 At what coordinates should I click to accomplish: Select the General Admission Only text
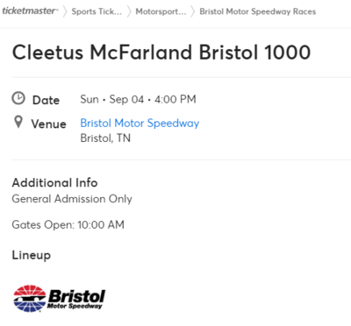(x=72, y=199)
